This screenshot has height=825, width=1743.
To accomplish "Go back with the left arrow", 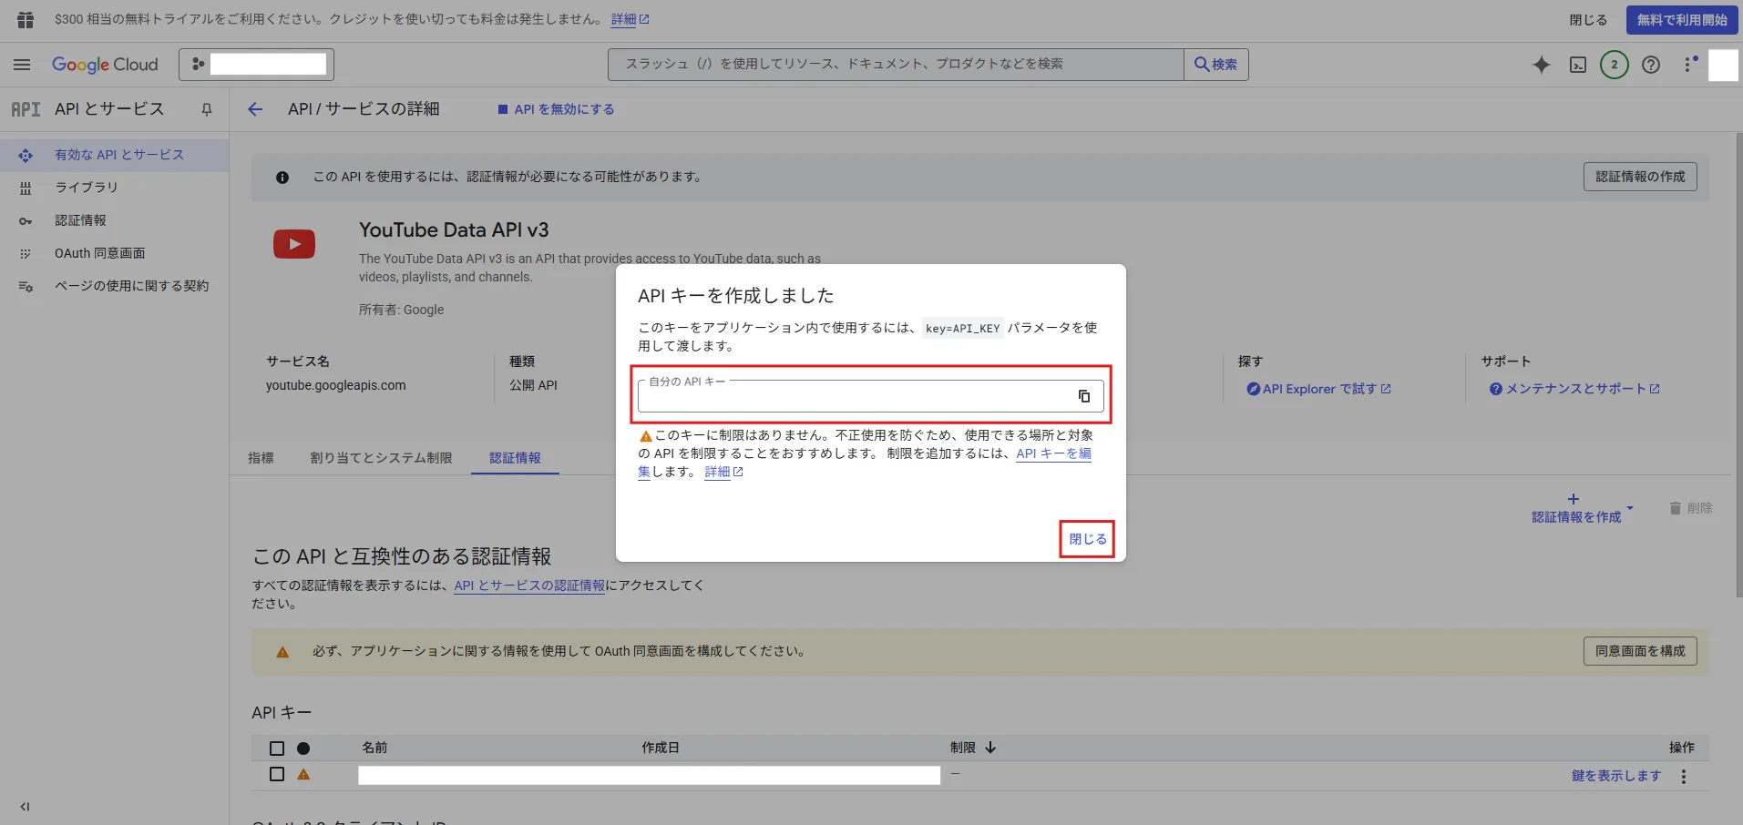I will pos(255,109).
